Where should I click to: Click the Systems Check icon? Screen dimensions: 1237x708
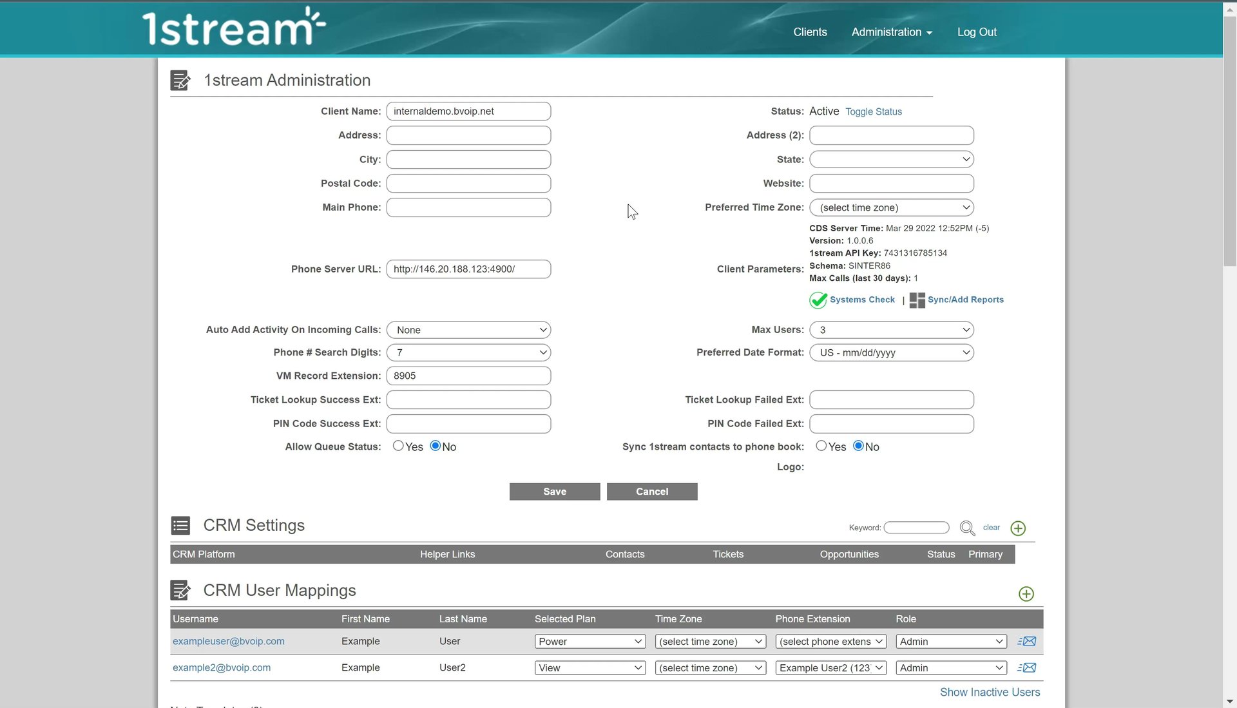point(818,299)
